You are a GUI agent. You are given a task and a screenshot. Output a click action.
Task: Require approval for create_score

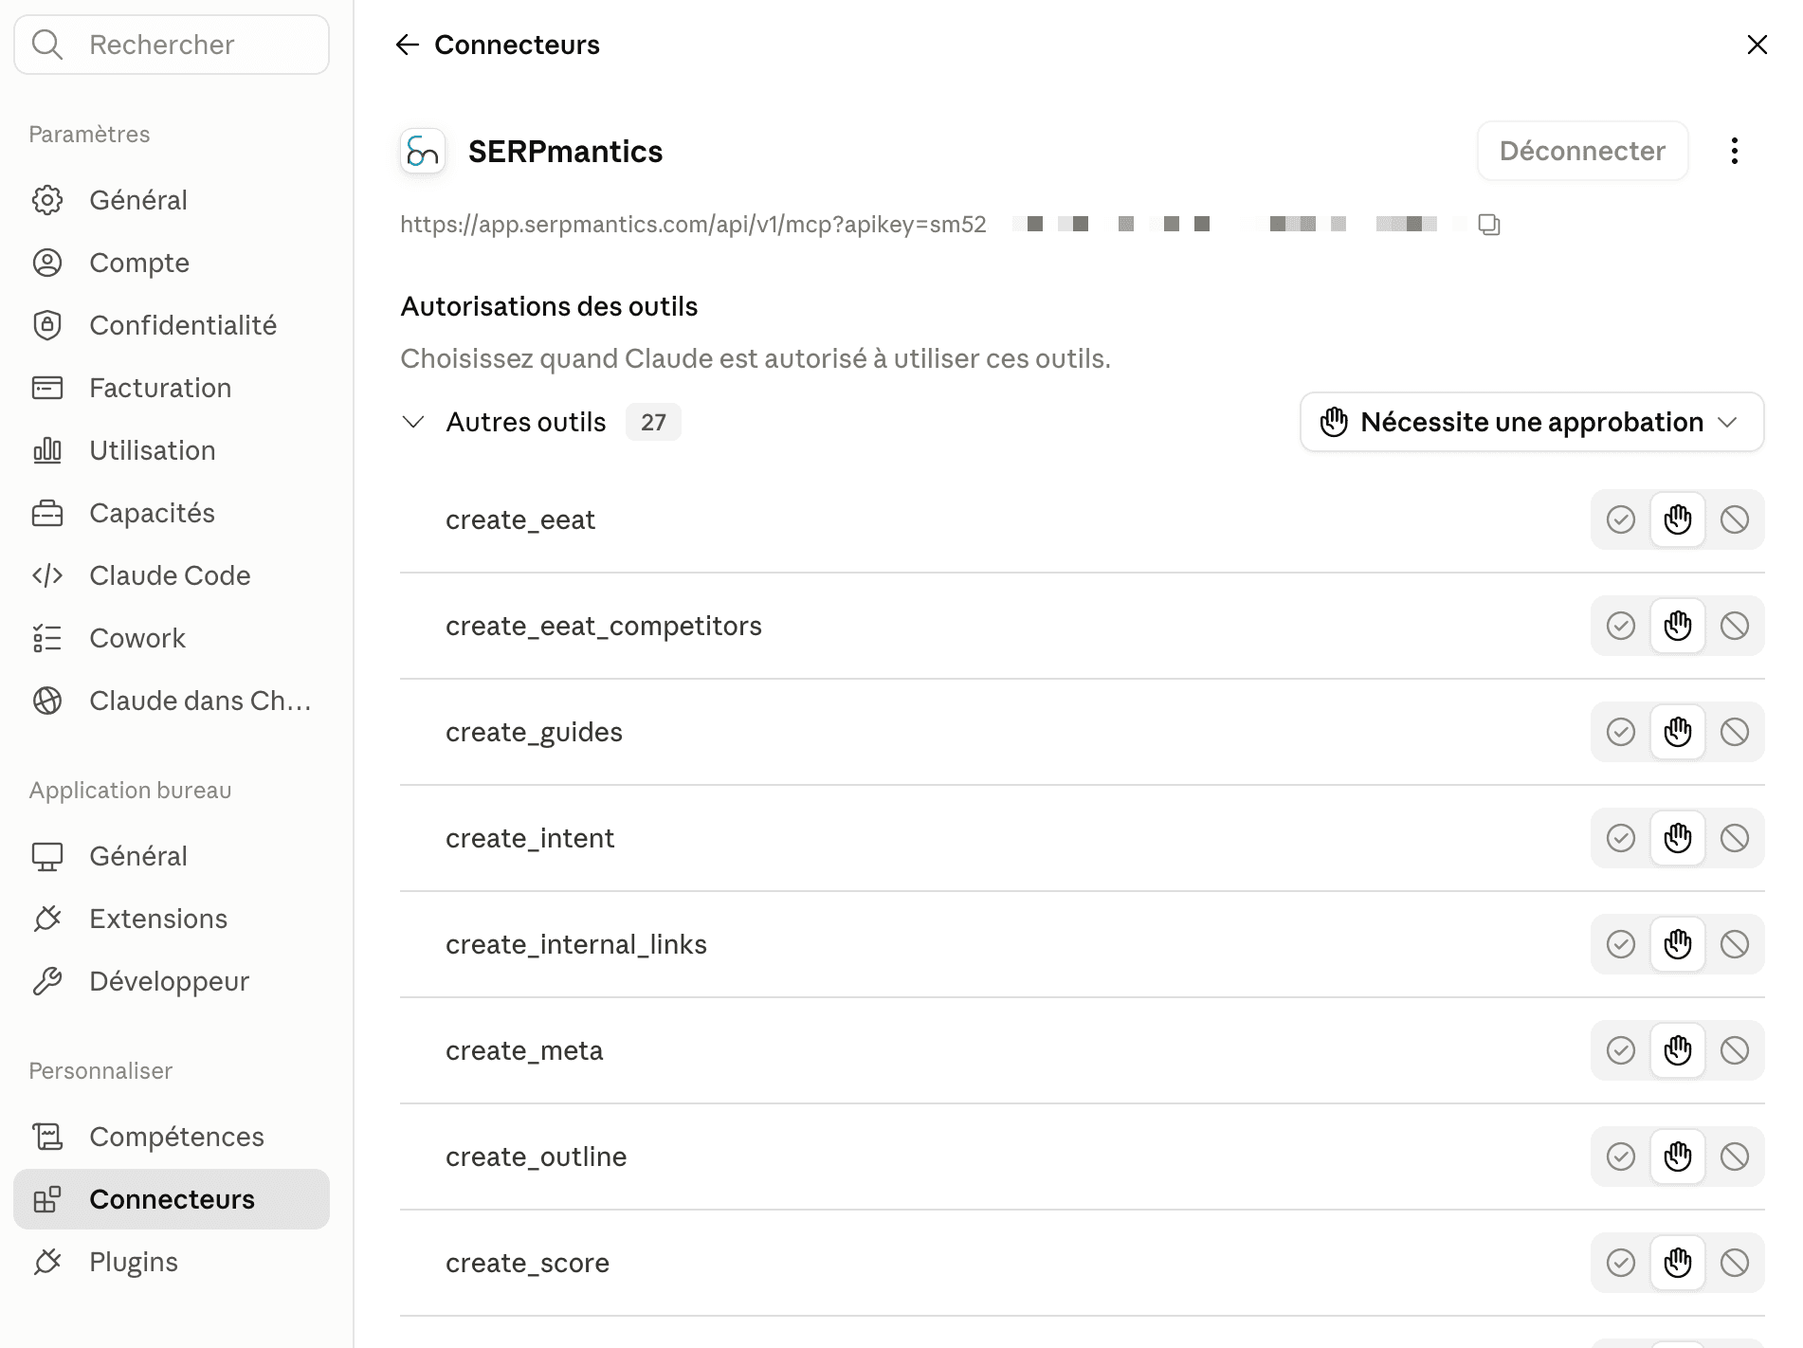pyautogui.click(x=1678, y=1263)
